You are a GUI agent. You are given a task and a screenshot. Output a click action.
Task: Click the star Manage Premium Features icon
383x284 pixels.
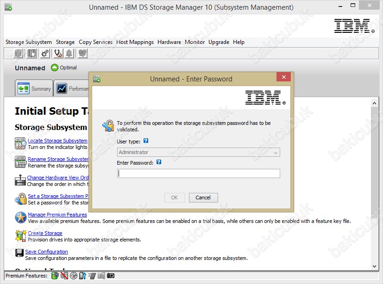click(21, 217)
